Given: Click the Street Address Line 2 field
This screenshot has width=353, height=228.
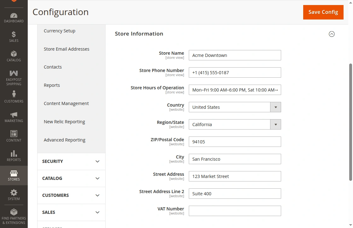Looking at the screenshot, I should click(x=235, y=194).
